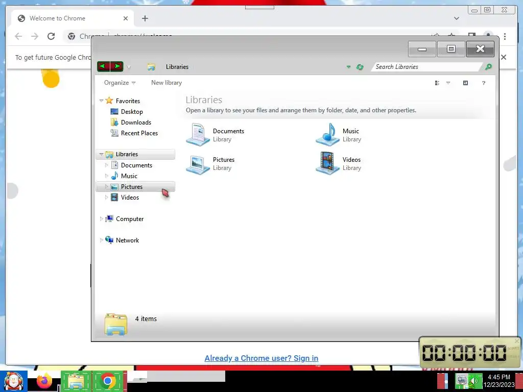The image size is (523, 392).
Task: Select Pictures in the navigation tree
Action: [131, 187]
